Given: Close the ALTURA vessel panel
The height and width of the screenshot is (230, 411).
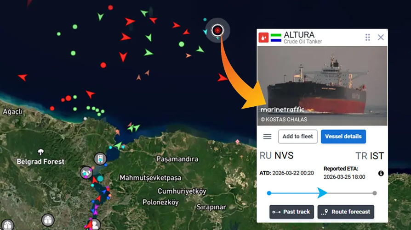Looking at the screenshot, I should coord(381,38).
